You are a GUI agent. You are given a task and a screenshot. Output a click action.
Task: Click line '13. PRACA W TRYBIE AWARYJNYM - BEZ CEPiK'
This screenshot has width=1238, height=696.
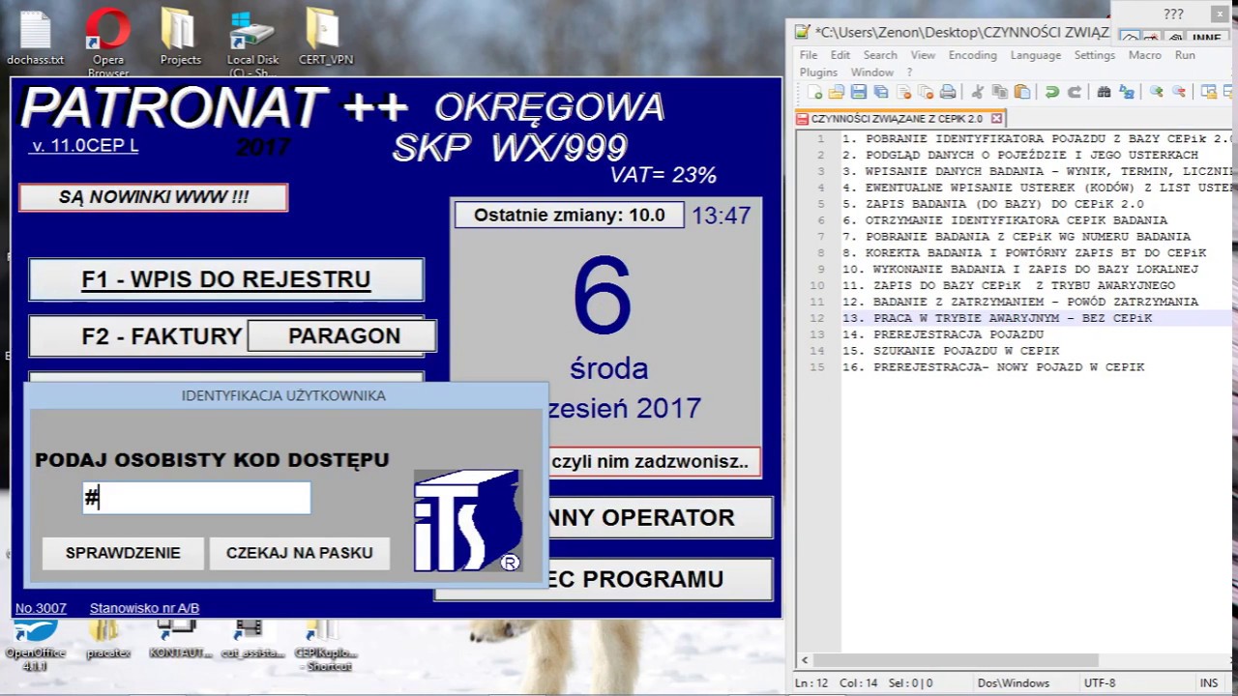click(997, 318)
